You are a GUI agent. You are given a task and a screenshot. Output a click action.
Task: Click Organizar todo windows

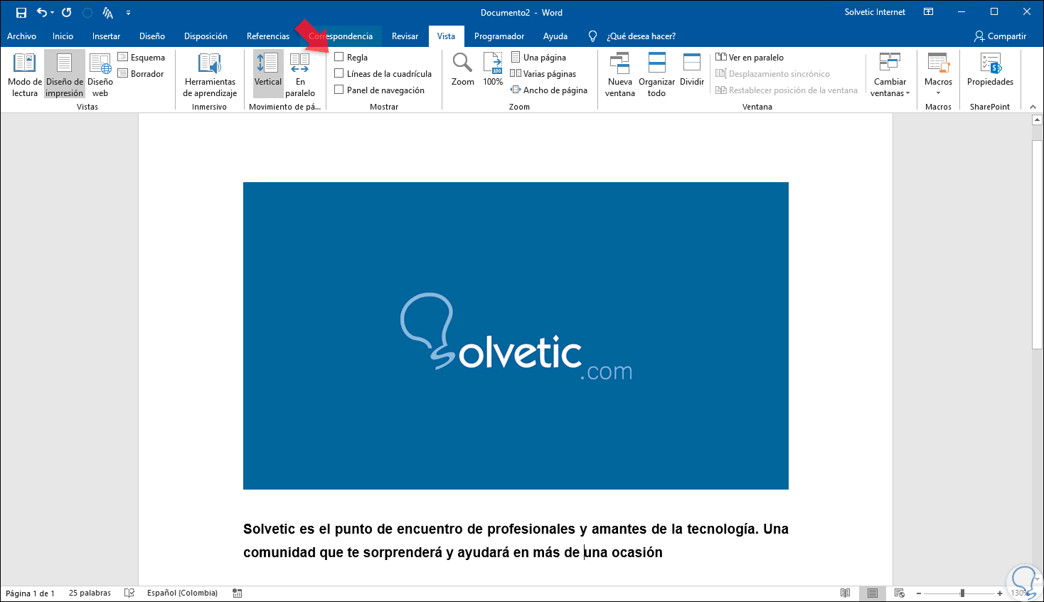point(657,74)
